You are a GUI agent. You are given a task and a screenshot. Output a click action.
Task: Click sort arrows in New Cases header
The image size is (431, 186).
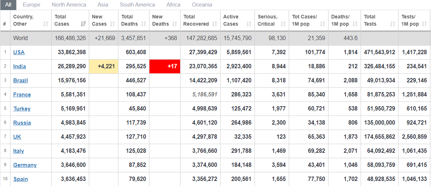point(112,24)
